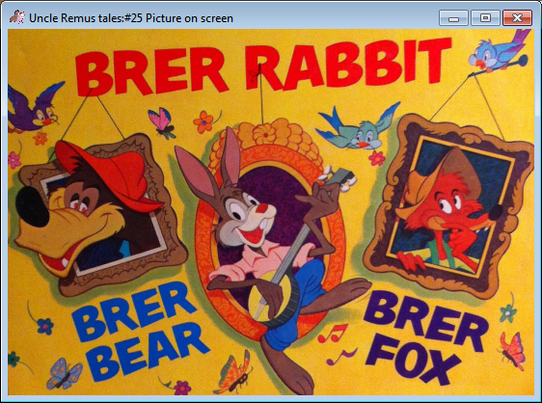Click the purple BRER FOX label
Viewport: 542px width, 403px height.
tap(427, 338)
